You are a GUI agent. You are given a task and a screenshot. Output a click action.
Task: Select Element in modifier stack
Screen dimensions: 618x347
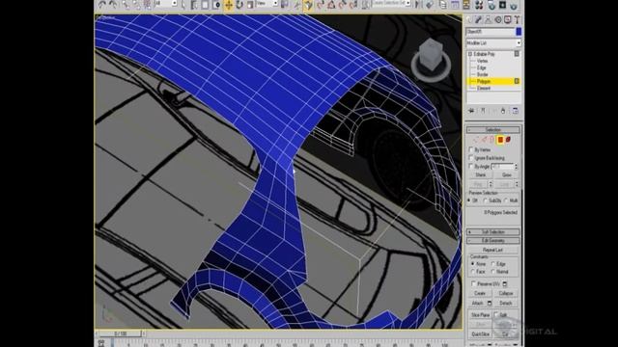[484, 88]
